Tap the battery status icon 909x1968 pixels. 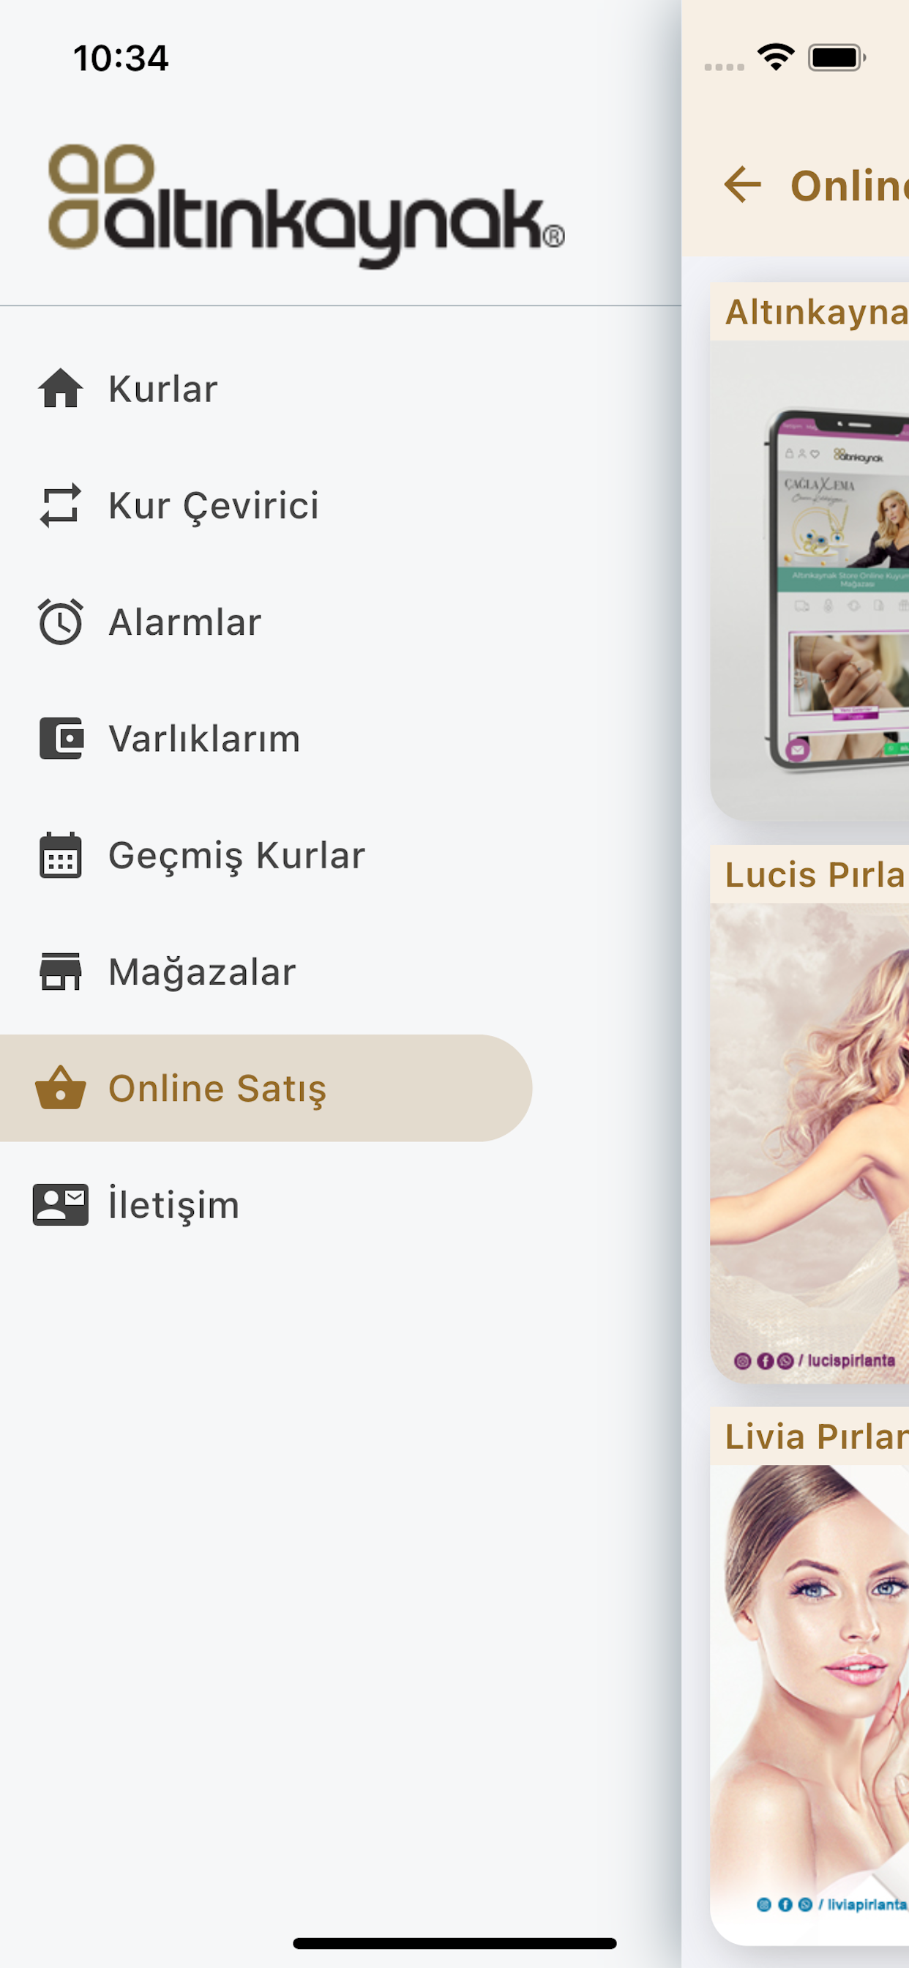pos(837,57)
